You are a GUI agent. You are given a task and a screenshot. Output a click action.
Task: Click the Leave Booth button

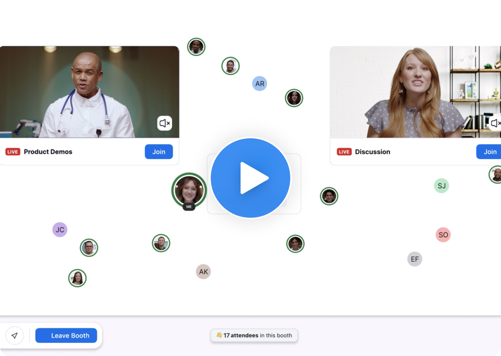pyautogui.click(x=66, y=335)
